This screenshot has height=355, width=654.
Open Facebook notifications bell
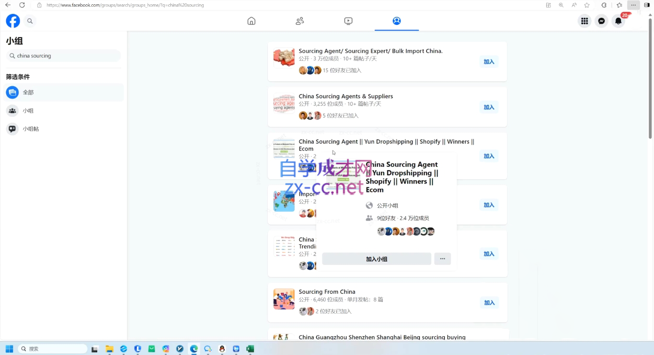coord(619,21)
